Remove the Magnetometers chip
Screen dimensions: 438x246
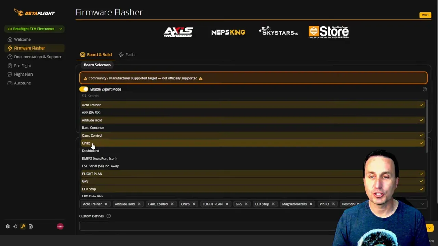[x=311, y=204]
